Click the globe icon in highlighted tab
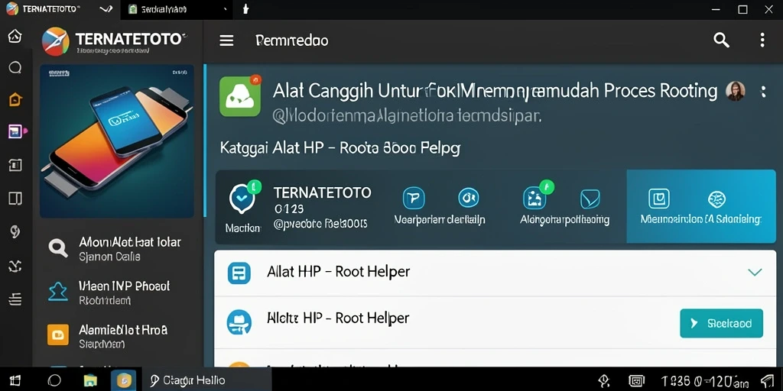This screenshot has height=391, width=783. pos(717,199)
